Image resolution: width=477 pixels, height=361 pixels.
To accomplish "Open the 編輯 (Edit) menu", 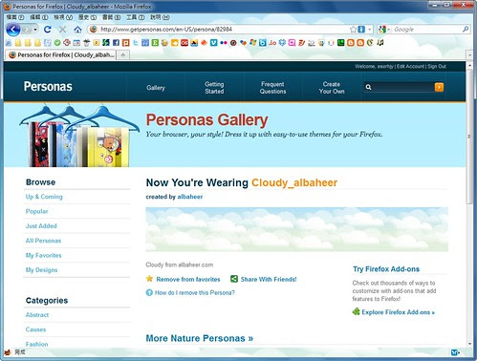I will [39, 17].
